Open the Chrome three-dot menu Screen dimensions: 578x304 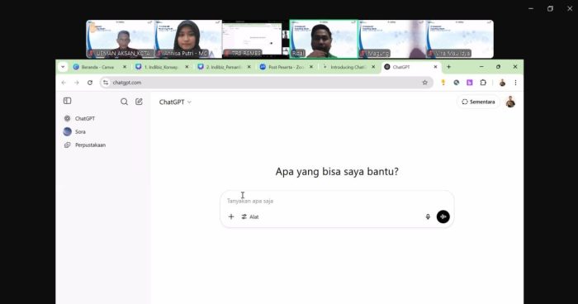515,83
